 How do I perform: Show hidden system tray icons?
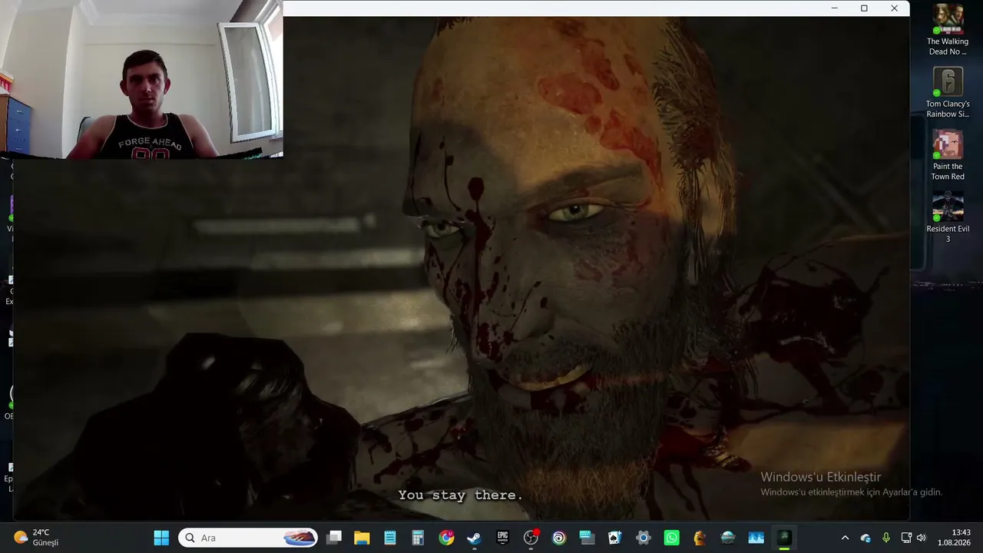click(846, 538)
